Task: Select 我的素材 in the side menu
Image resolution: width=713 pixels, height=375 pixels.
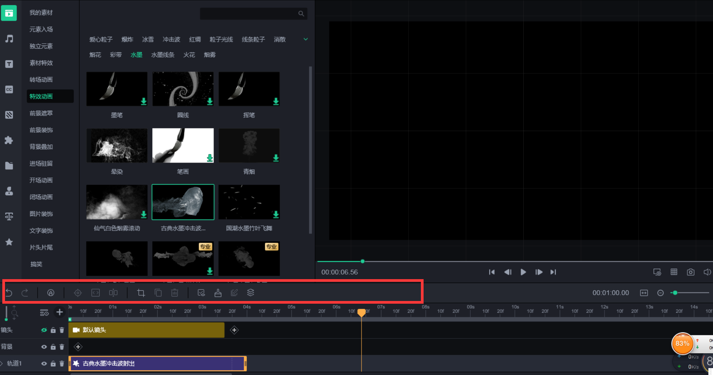Action: tap(41, 13)
